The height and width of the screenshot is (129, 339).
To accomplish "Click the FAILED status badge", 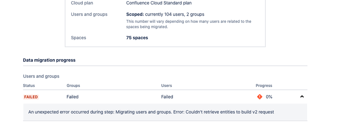I will [x=31, y=97].
